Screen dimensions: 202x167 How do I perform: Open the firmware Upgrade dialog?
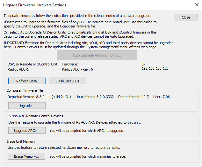pyautogui.click(x=27, y=106)
